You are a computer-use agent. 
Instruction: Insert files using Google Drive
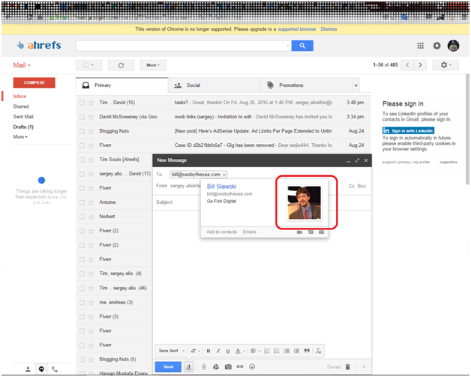[x=216, y=367]
